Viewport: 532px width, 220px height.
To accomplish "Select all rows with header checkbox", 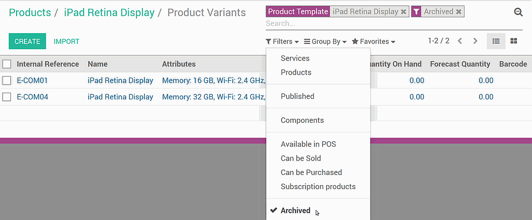I will pos(7,64).
